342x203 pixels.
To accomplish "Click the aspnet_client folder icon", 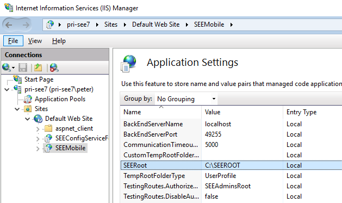I will 48,128.
